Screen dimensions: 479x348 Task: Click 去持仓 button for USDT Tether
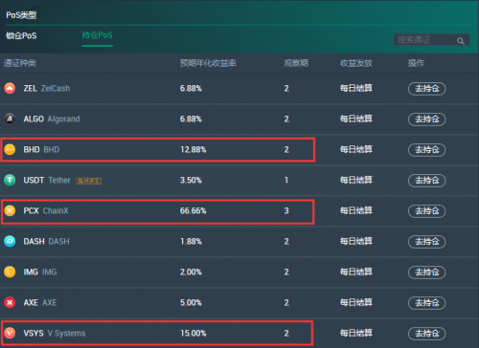tap(426, 181)
